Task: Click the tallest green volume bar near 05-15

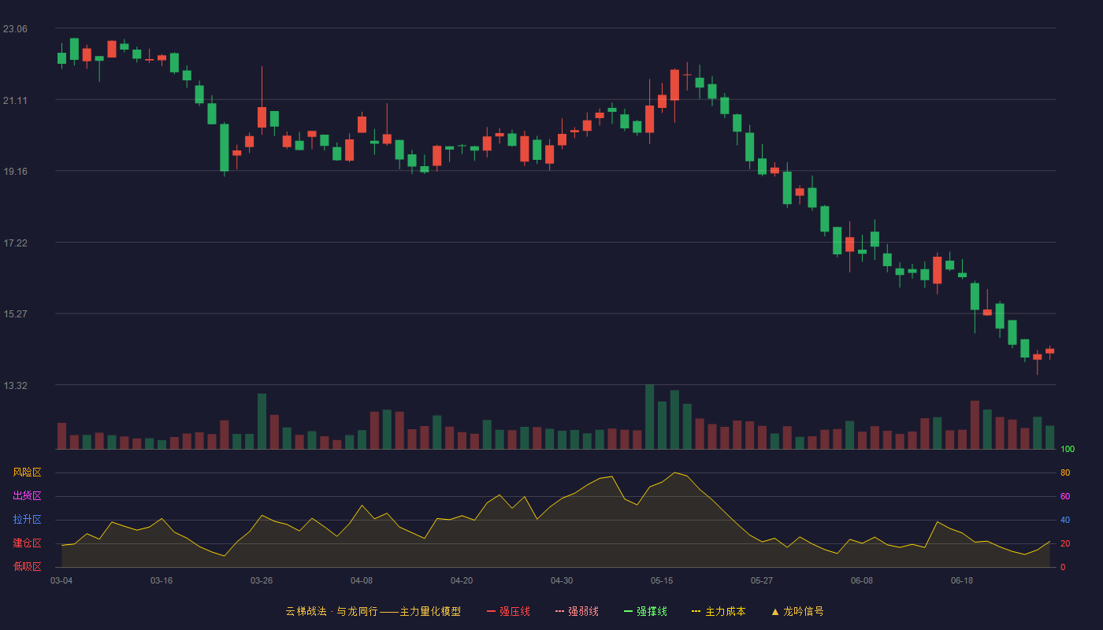Action: click(649, 417)
